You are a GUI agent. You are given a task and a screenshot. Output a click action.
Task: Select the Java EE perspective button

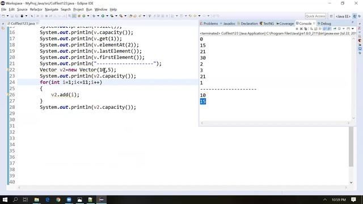coord(343,16)
